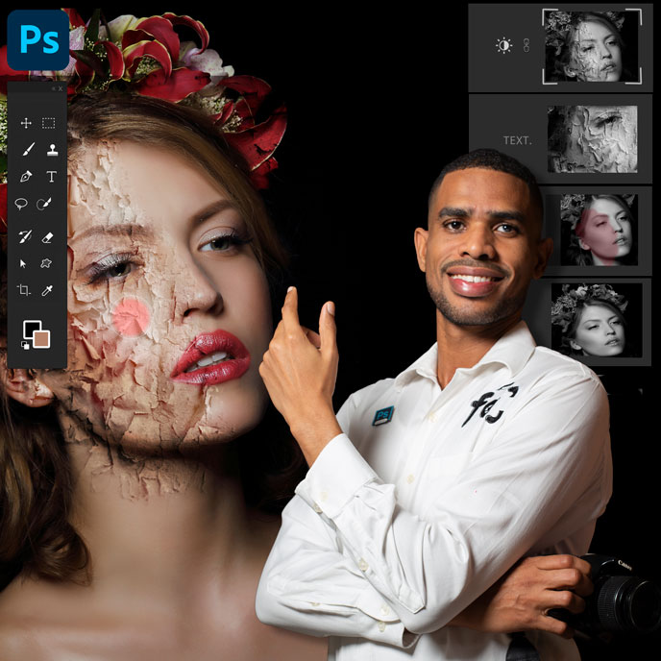Open the black foreground color swatch

(31, 330)
